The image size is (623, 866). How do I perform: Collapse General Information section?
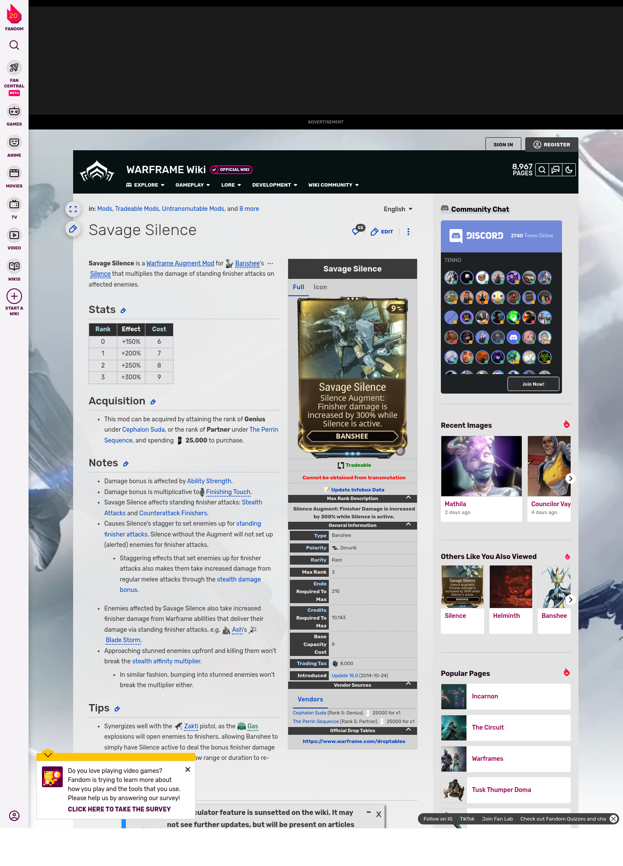coord(408,524)
